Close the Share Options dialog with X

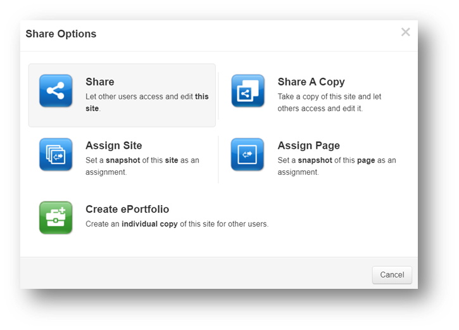405,32
